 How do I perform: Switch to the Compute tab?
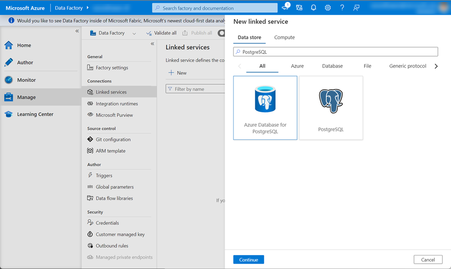click(284, 37)
